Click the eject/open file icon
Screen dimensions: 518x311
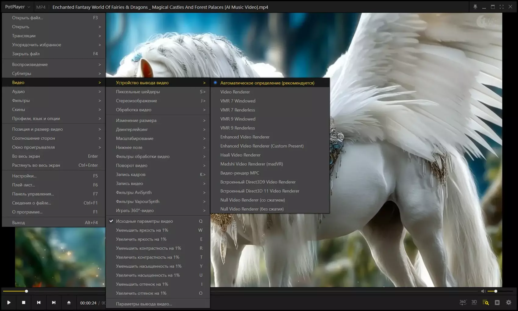[69, 302]
